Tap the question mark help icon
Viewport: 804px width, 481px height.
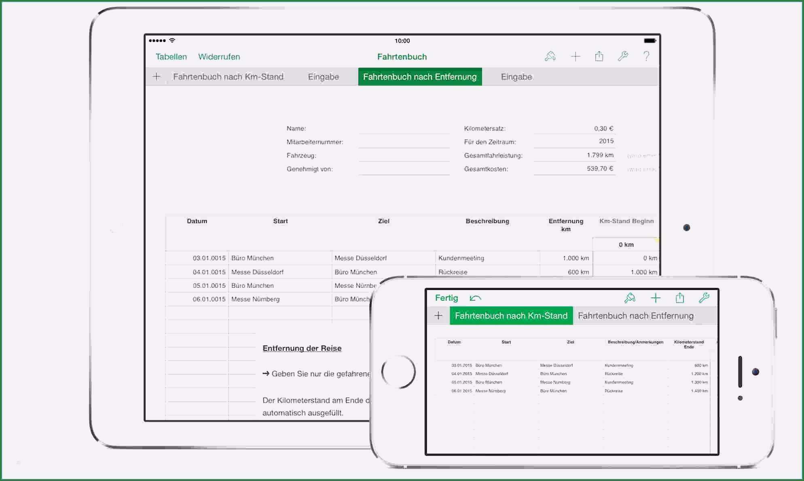(646, 57)
